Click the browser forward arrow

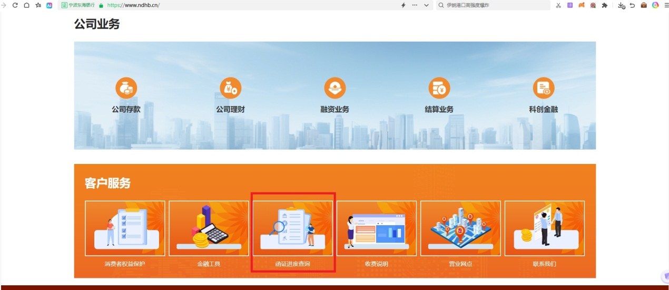pyautogui.click(x=4, y=5)
